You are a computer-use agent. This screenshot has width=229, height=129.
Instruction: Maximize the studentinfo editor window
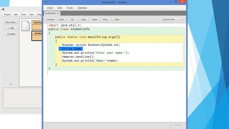point(176,1)
